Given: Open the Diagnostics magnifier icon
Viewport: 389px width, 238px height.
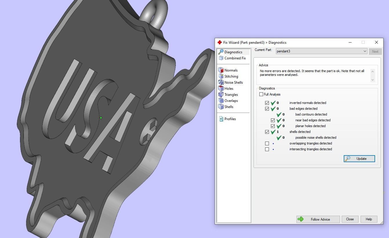Looking at the screenshot, I should click(221, 52).
